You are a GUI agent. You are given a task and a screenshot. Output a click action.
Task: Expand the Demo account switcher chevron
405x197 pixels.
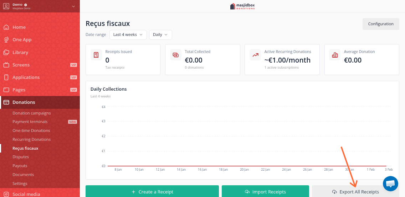coord(73,6)
